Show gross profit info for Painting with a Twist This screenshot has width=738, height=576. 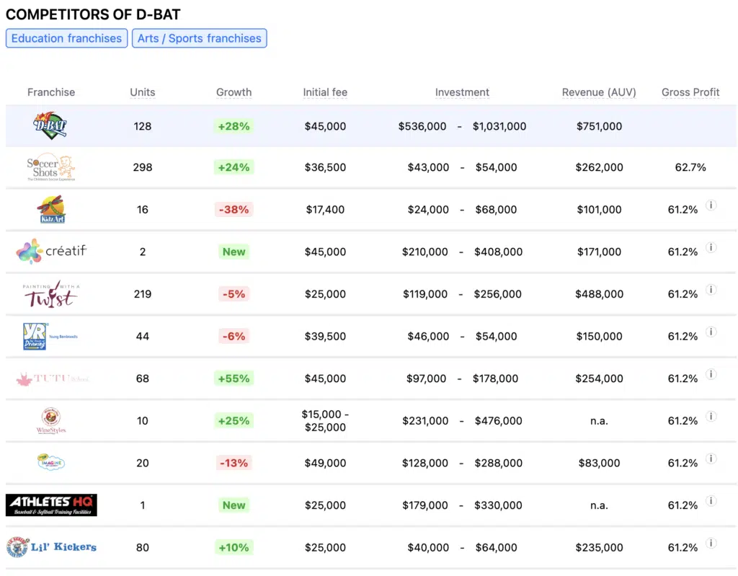(711, 289)
